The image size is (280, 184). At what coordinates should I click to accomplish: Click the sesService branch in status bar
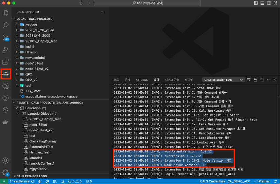(x=19, y=181)
